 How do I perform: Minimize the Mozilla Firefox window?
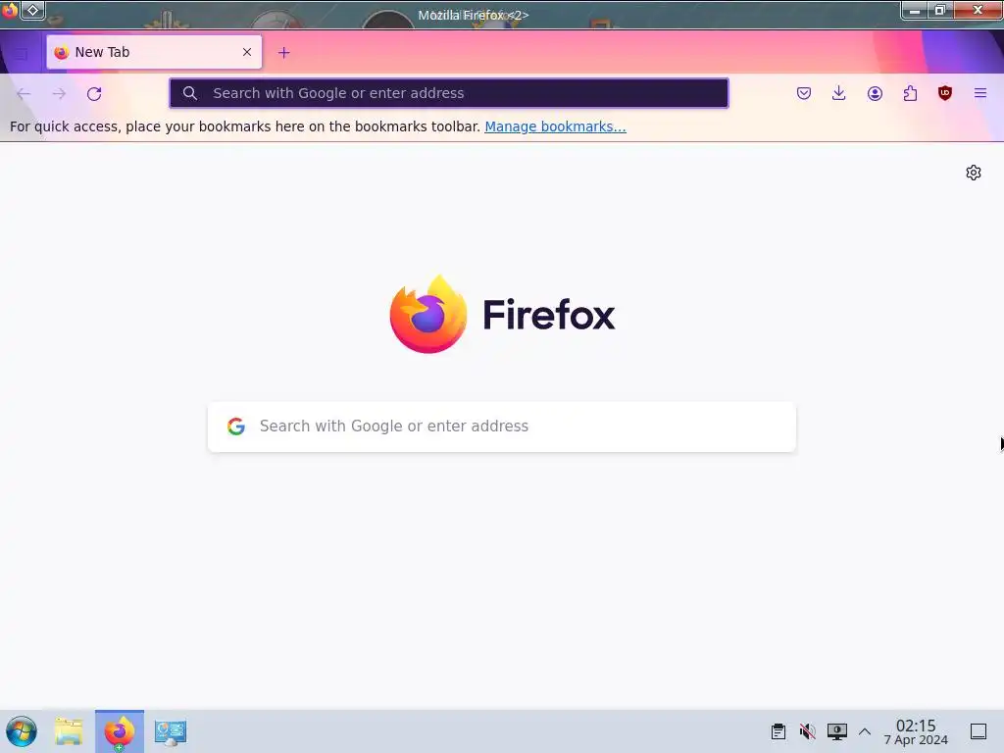tap(915, 10)
